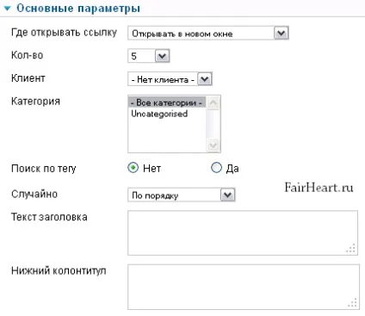The width and height of the screenshot is (365, 316).
Task: Click inside the Текст заголовка text area
Action: pyautogui.click(x=243, y=232)
